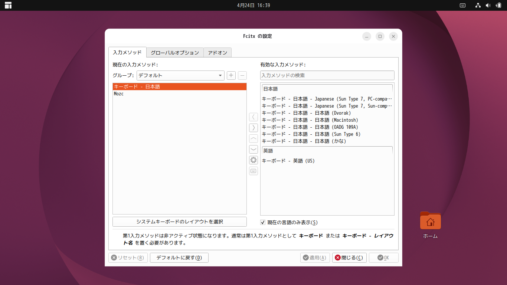The image size is (507, 285).
Task: Open the input method configure gear
Action: pyautogui.click(x=253, y=160)
